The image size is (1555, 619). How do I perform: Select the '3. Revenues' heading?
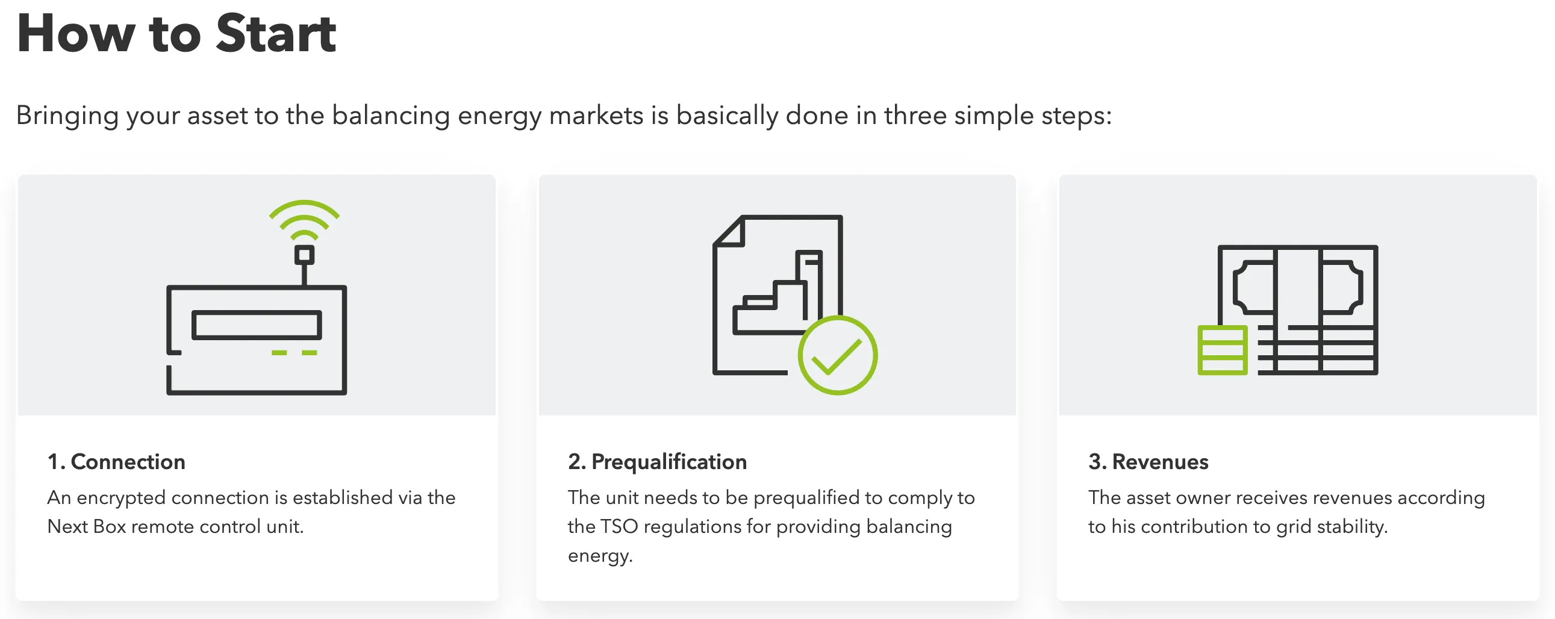coord(1148,461)
